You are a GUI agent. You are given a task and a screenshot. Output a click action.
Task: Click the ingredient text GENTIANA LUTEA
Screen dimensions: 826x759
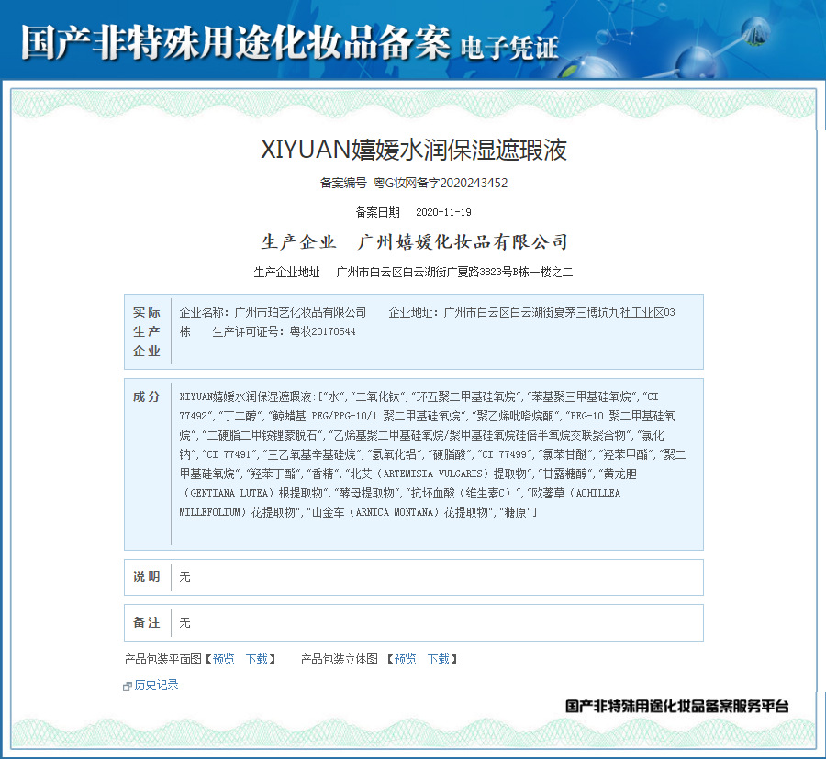(x=230, y=494)
